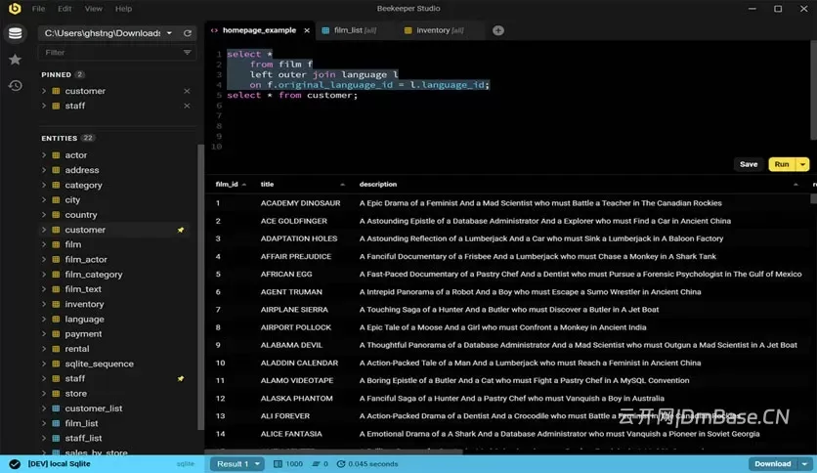Open the Help menu
This screenshot has height=473, width=817.
[123, 9]
